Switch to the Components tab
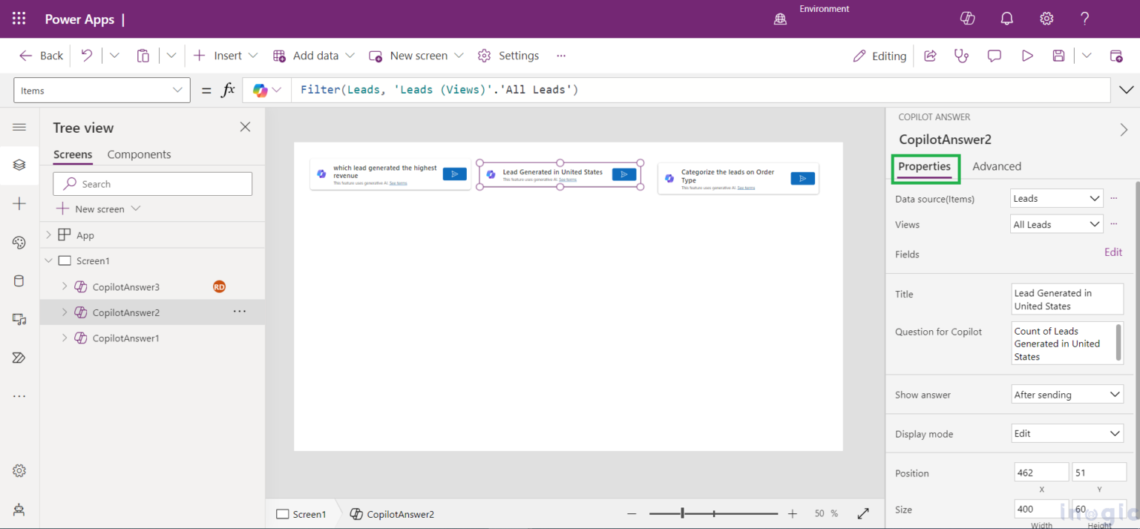The width and height of the screenshot is (1140, 529). (139, 154)
